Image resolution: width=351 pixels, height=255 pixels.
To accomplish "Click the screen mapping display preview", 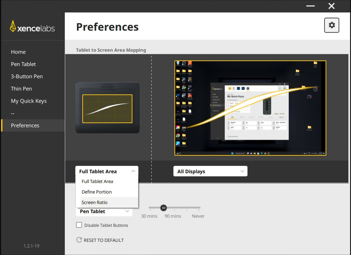I will click(250, 108).
